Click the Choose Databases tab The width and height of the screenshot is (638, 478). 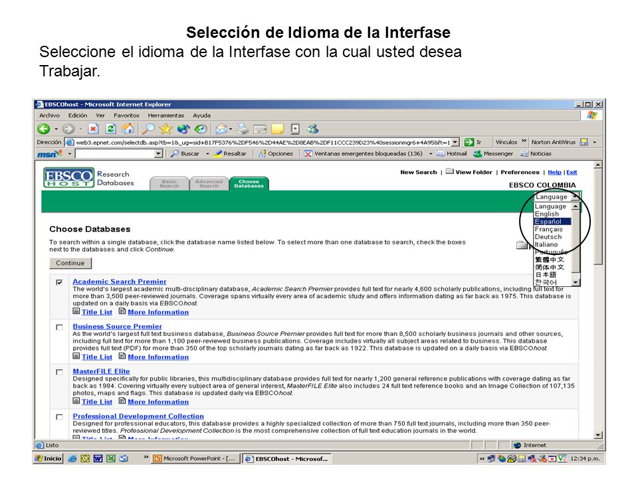249,184
